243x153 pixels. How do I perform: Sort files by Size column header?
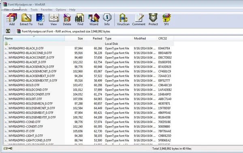(x=74, y=38)
